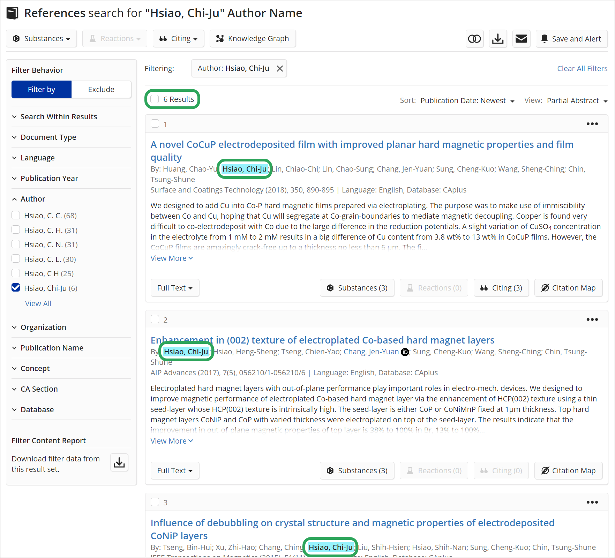Open the Substances dropdown in toolbar

(x=42, y=38)
